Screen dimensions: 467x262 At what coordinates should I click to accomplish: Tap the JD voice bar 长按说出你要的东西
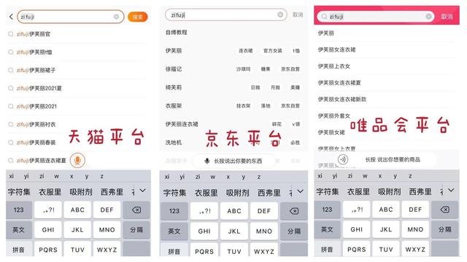point(233,161)
